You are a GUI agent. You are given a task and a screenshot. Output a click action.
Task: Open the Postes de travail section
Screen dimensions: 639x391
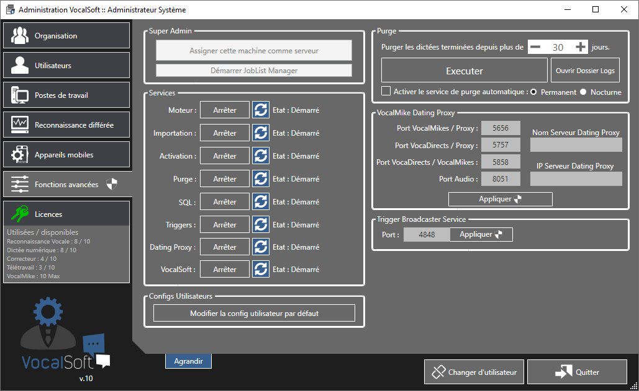pyautogui.click(x=66, y=95)
